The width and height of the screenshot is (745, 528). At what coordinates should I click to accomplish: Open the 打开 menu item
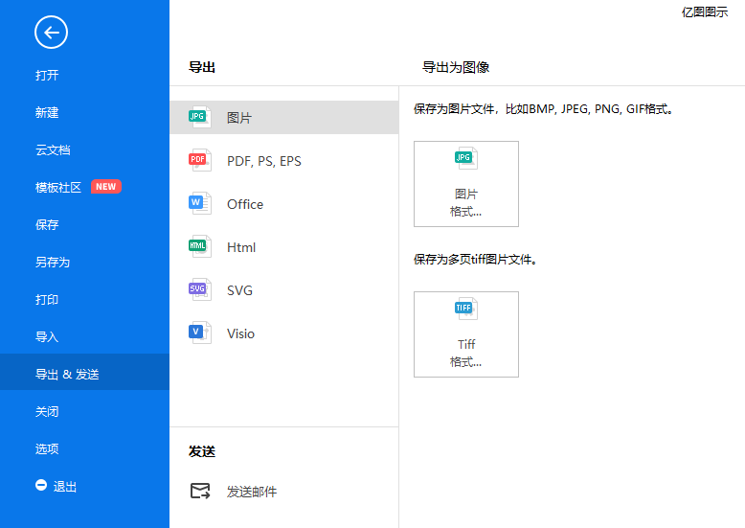click(47, 75)
